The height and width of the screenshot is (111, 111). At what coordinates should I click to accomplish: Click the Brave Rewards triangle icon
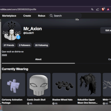[x=108, y=9]
